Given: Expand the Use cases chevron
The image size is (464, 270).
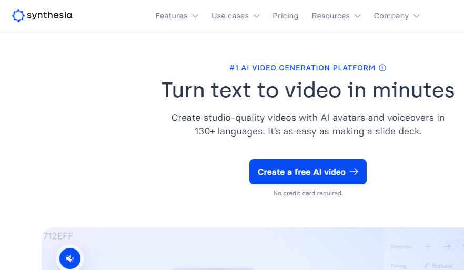Looking at the screenshot, I should click(x=257, y=16).
